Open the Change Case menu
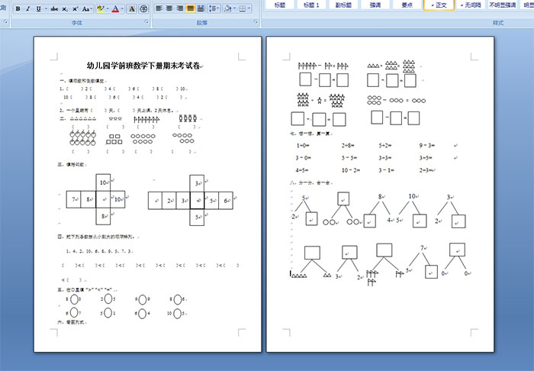This screenshot has width=534, height=371. pyautogui.click(x=87, y=9)
